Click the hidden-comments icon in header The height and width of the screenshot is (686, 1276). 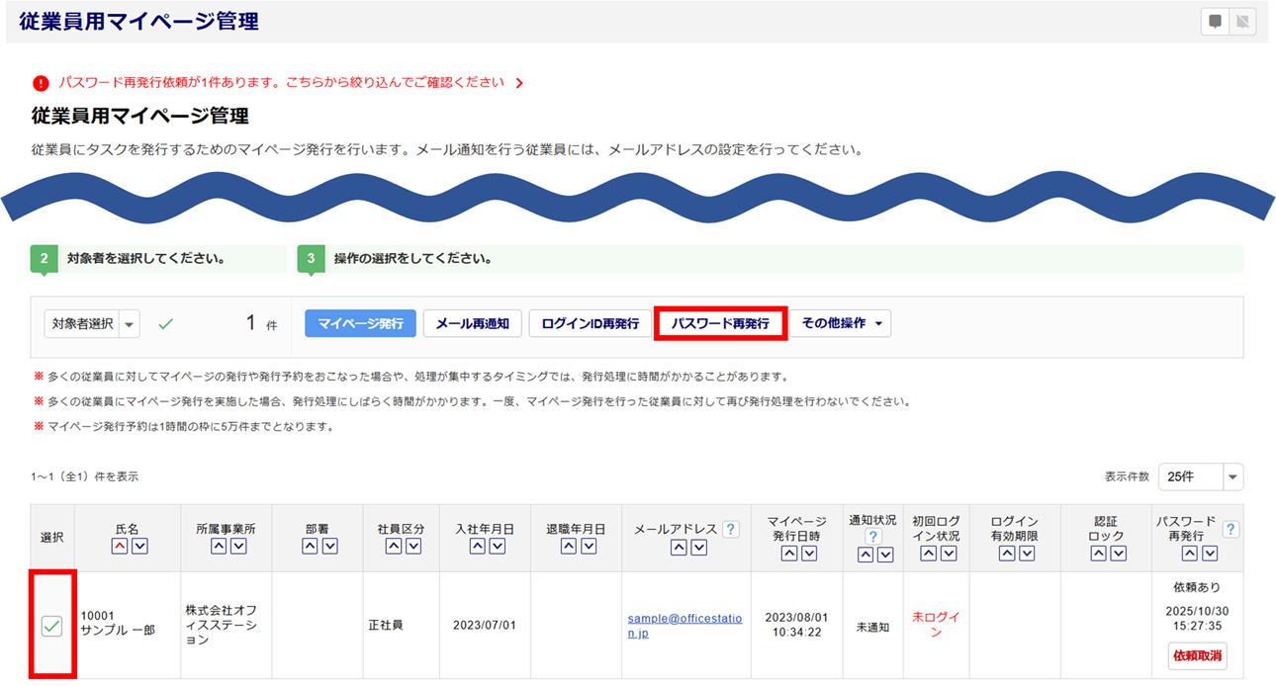(1242, 22)
